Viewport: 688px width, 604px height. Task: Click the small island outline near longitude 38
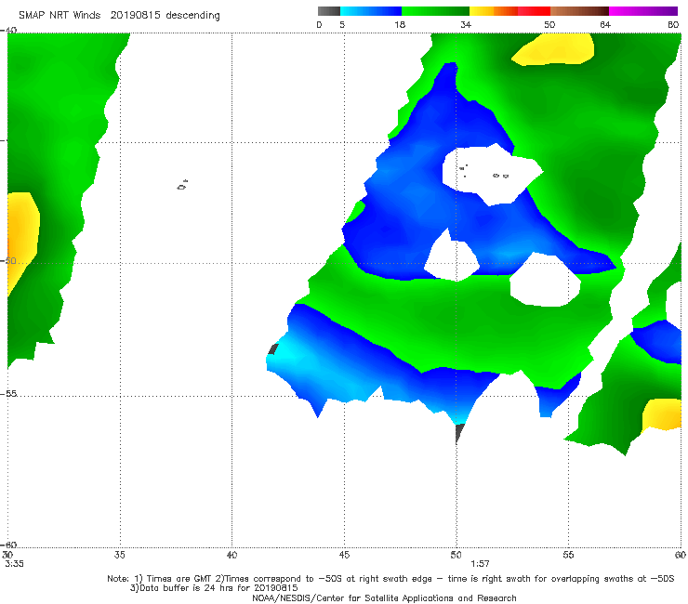(182, 185)
